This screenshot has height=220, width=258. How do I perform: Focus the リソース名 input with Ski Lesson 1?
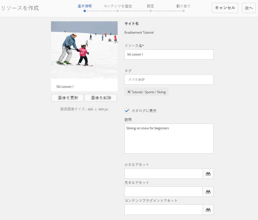pos(169,54)
